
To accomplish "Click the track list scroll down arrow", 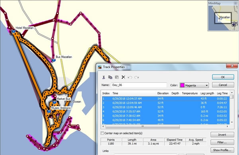I will tap(232, 122).
